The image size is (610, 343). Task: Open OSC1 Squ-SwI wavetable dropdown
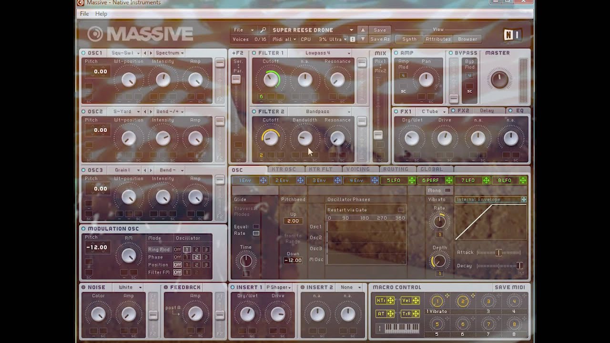pos(125,53)
